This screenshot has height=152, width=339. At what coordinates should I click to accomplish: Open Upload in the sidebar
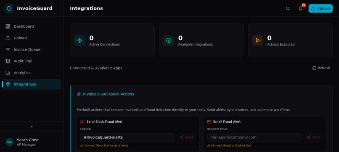(32, 38)
